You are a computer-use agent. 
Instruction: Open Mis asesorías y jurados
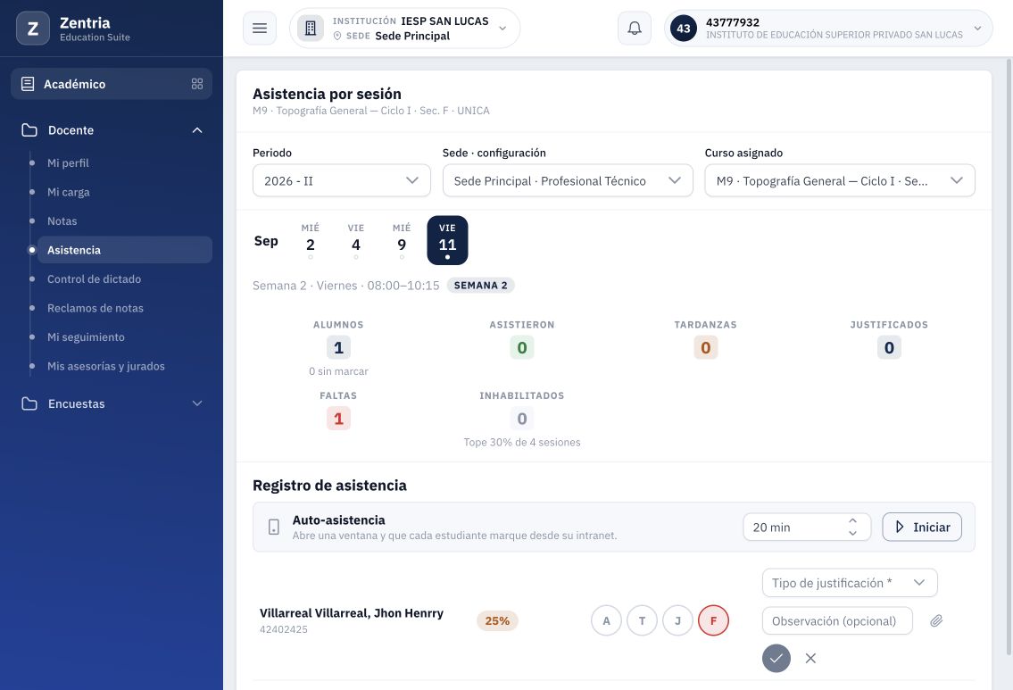[106, 366]
